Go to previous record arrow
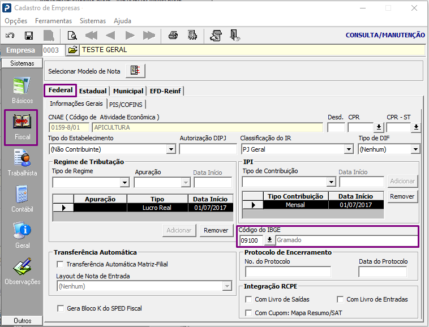 110,36
